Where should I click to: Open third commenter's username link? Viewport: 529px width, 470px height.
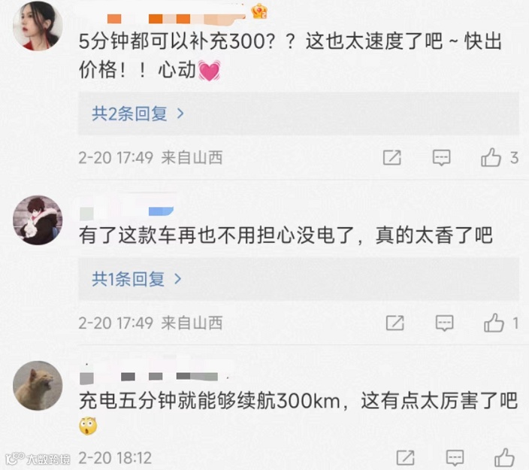[x=149, y=375]
